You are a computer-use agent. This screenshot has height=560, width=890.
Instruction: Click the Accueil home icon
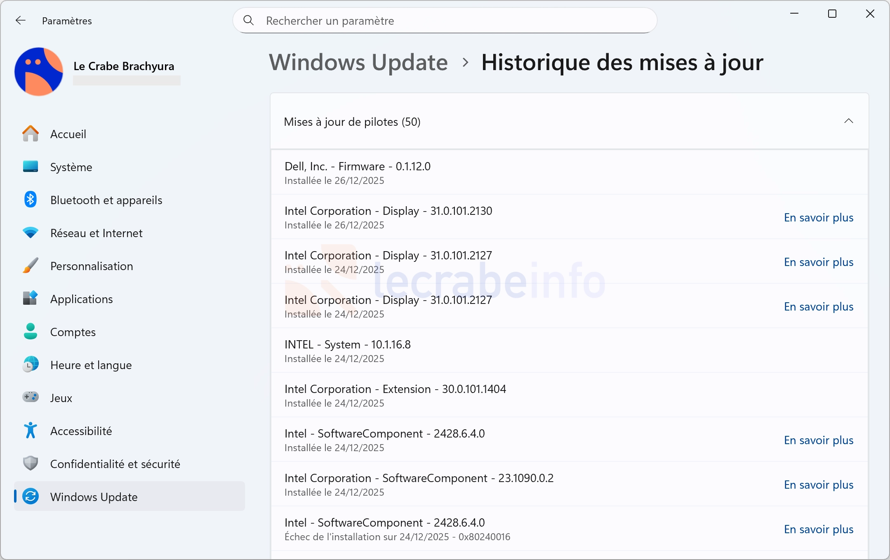31,134
